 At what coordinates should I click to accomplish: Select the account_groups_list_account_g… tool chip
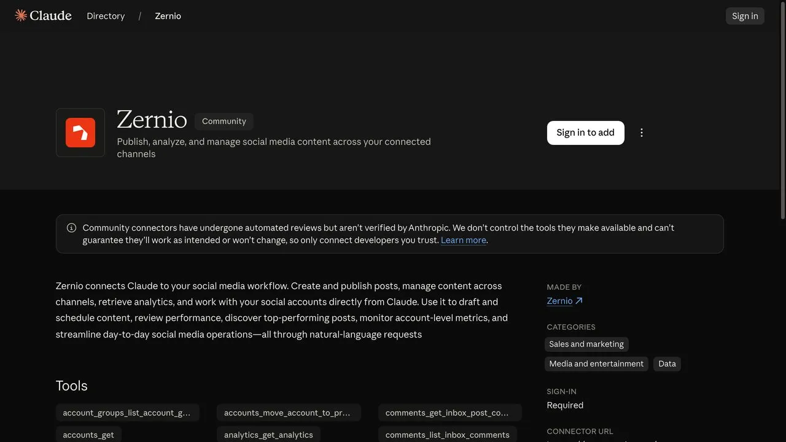pyautogui.click(x=126, y=413)
